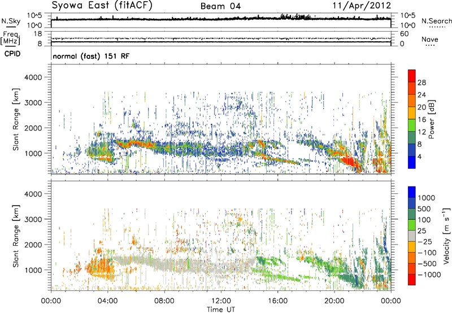Click the 'Velocity [m s-1]' color bar title
Viewport: 452px width, 313px height.
tap(446, 236)
